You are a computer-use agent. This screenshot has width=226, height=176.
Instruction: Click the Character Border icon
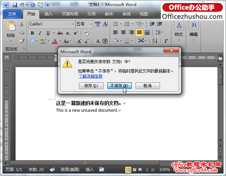click(x=105, y=24)
